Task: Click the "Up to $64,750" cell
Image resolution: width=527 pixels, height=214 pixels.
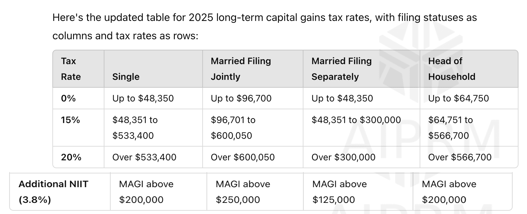Action: (x=458, y=98)
